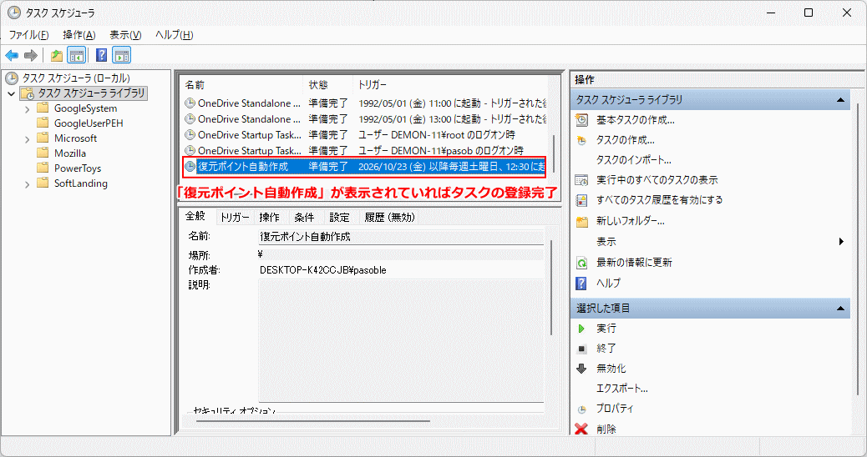Viewport: 867px width, 457px height.
Task: Click 最新の情報に更新 action text
Action: tap(634, 263)
